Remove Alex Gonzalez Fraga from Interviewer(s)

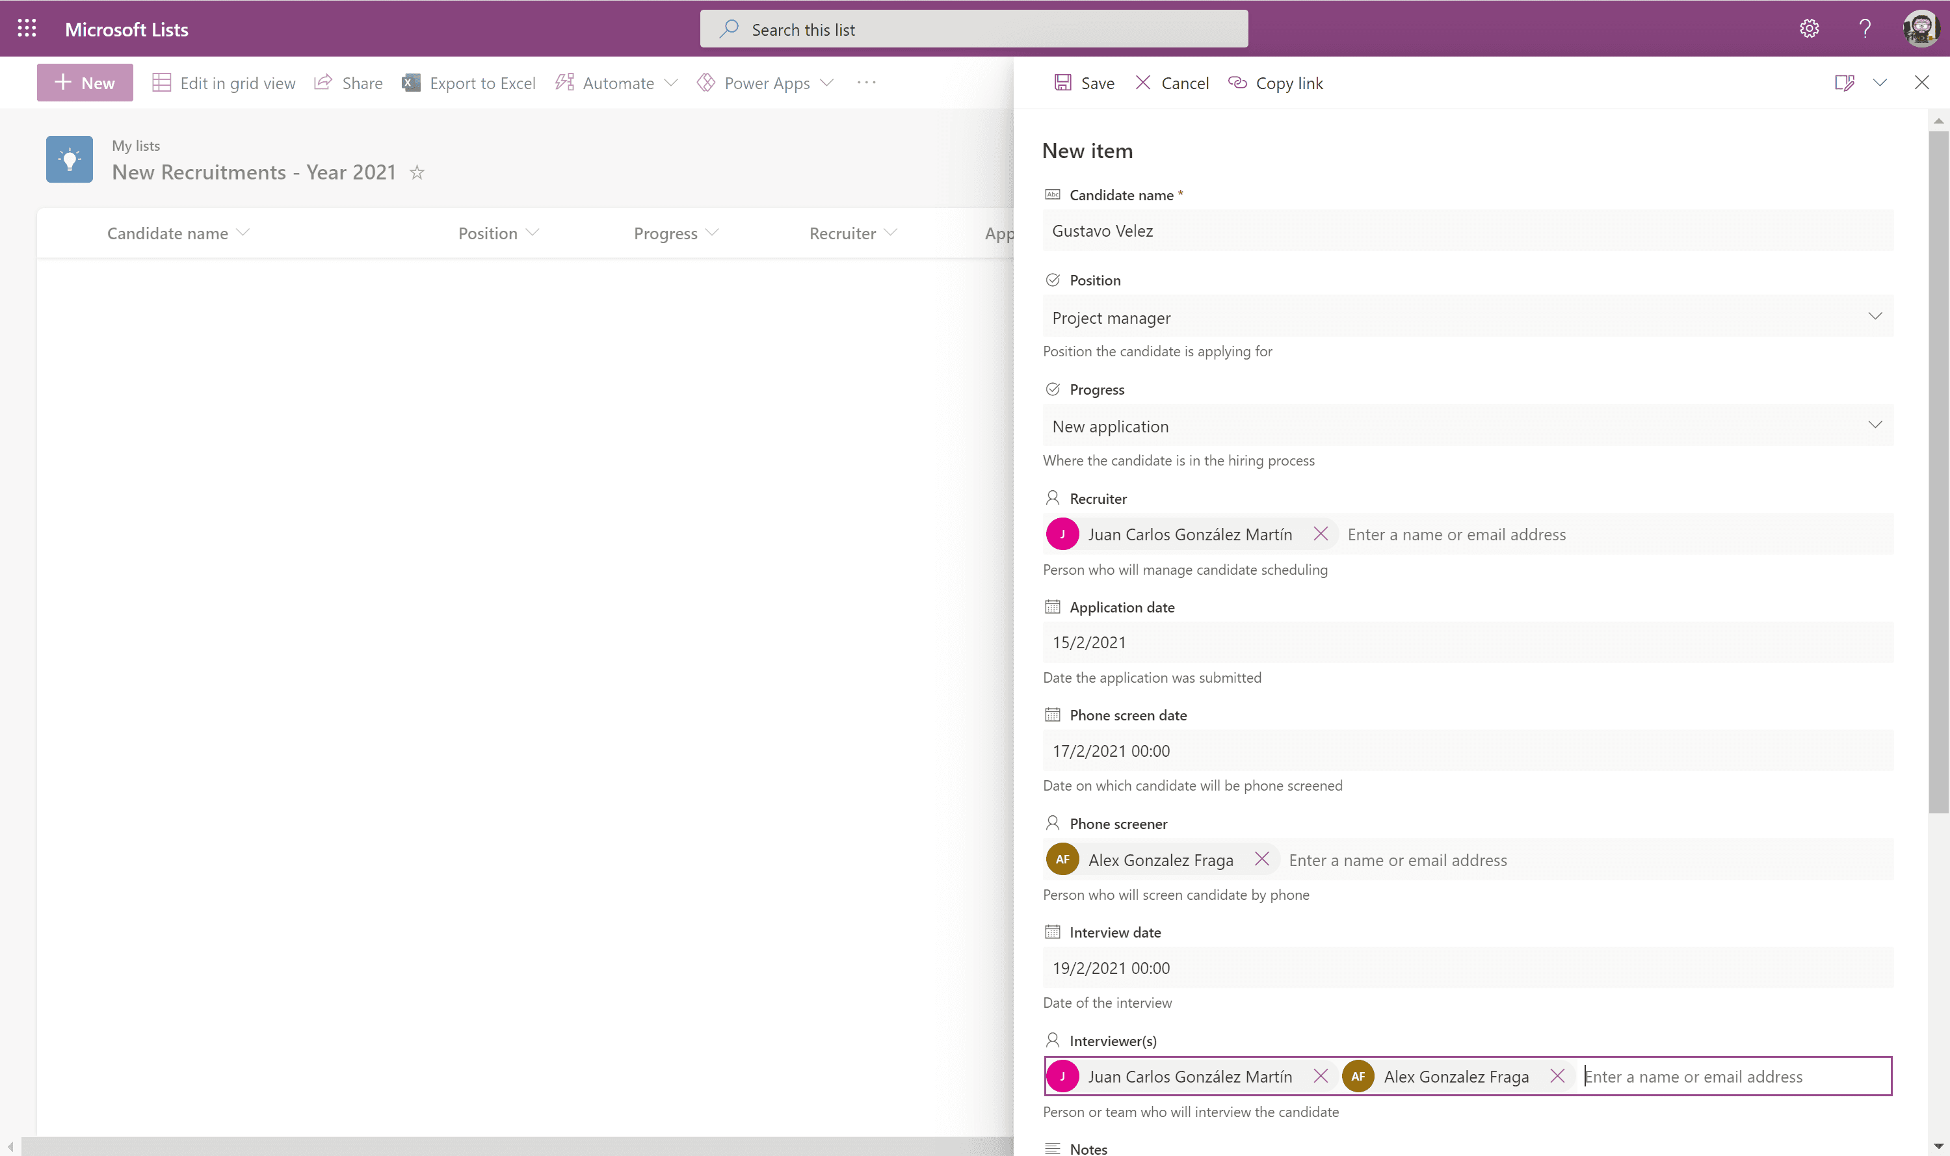click(x=1557, y=1076)
